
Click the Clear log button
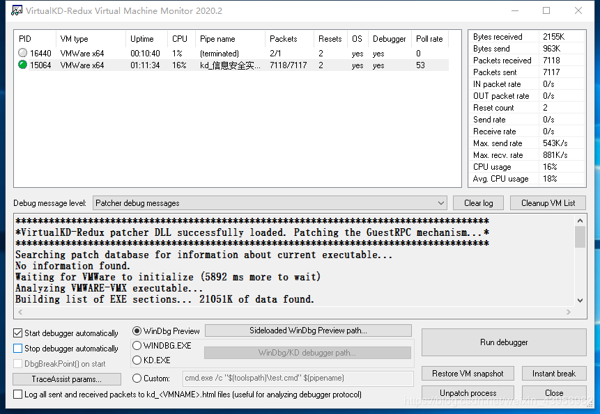tap(478, 203)
